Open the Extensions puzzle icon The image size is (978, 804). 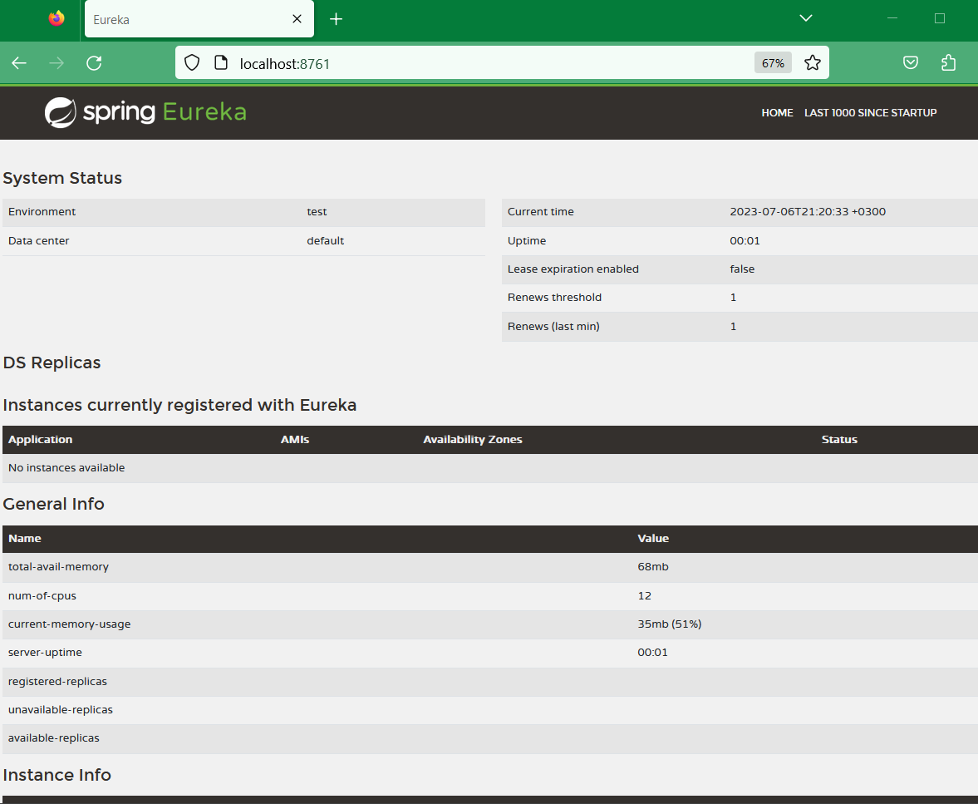(x=948, y=63)
